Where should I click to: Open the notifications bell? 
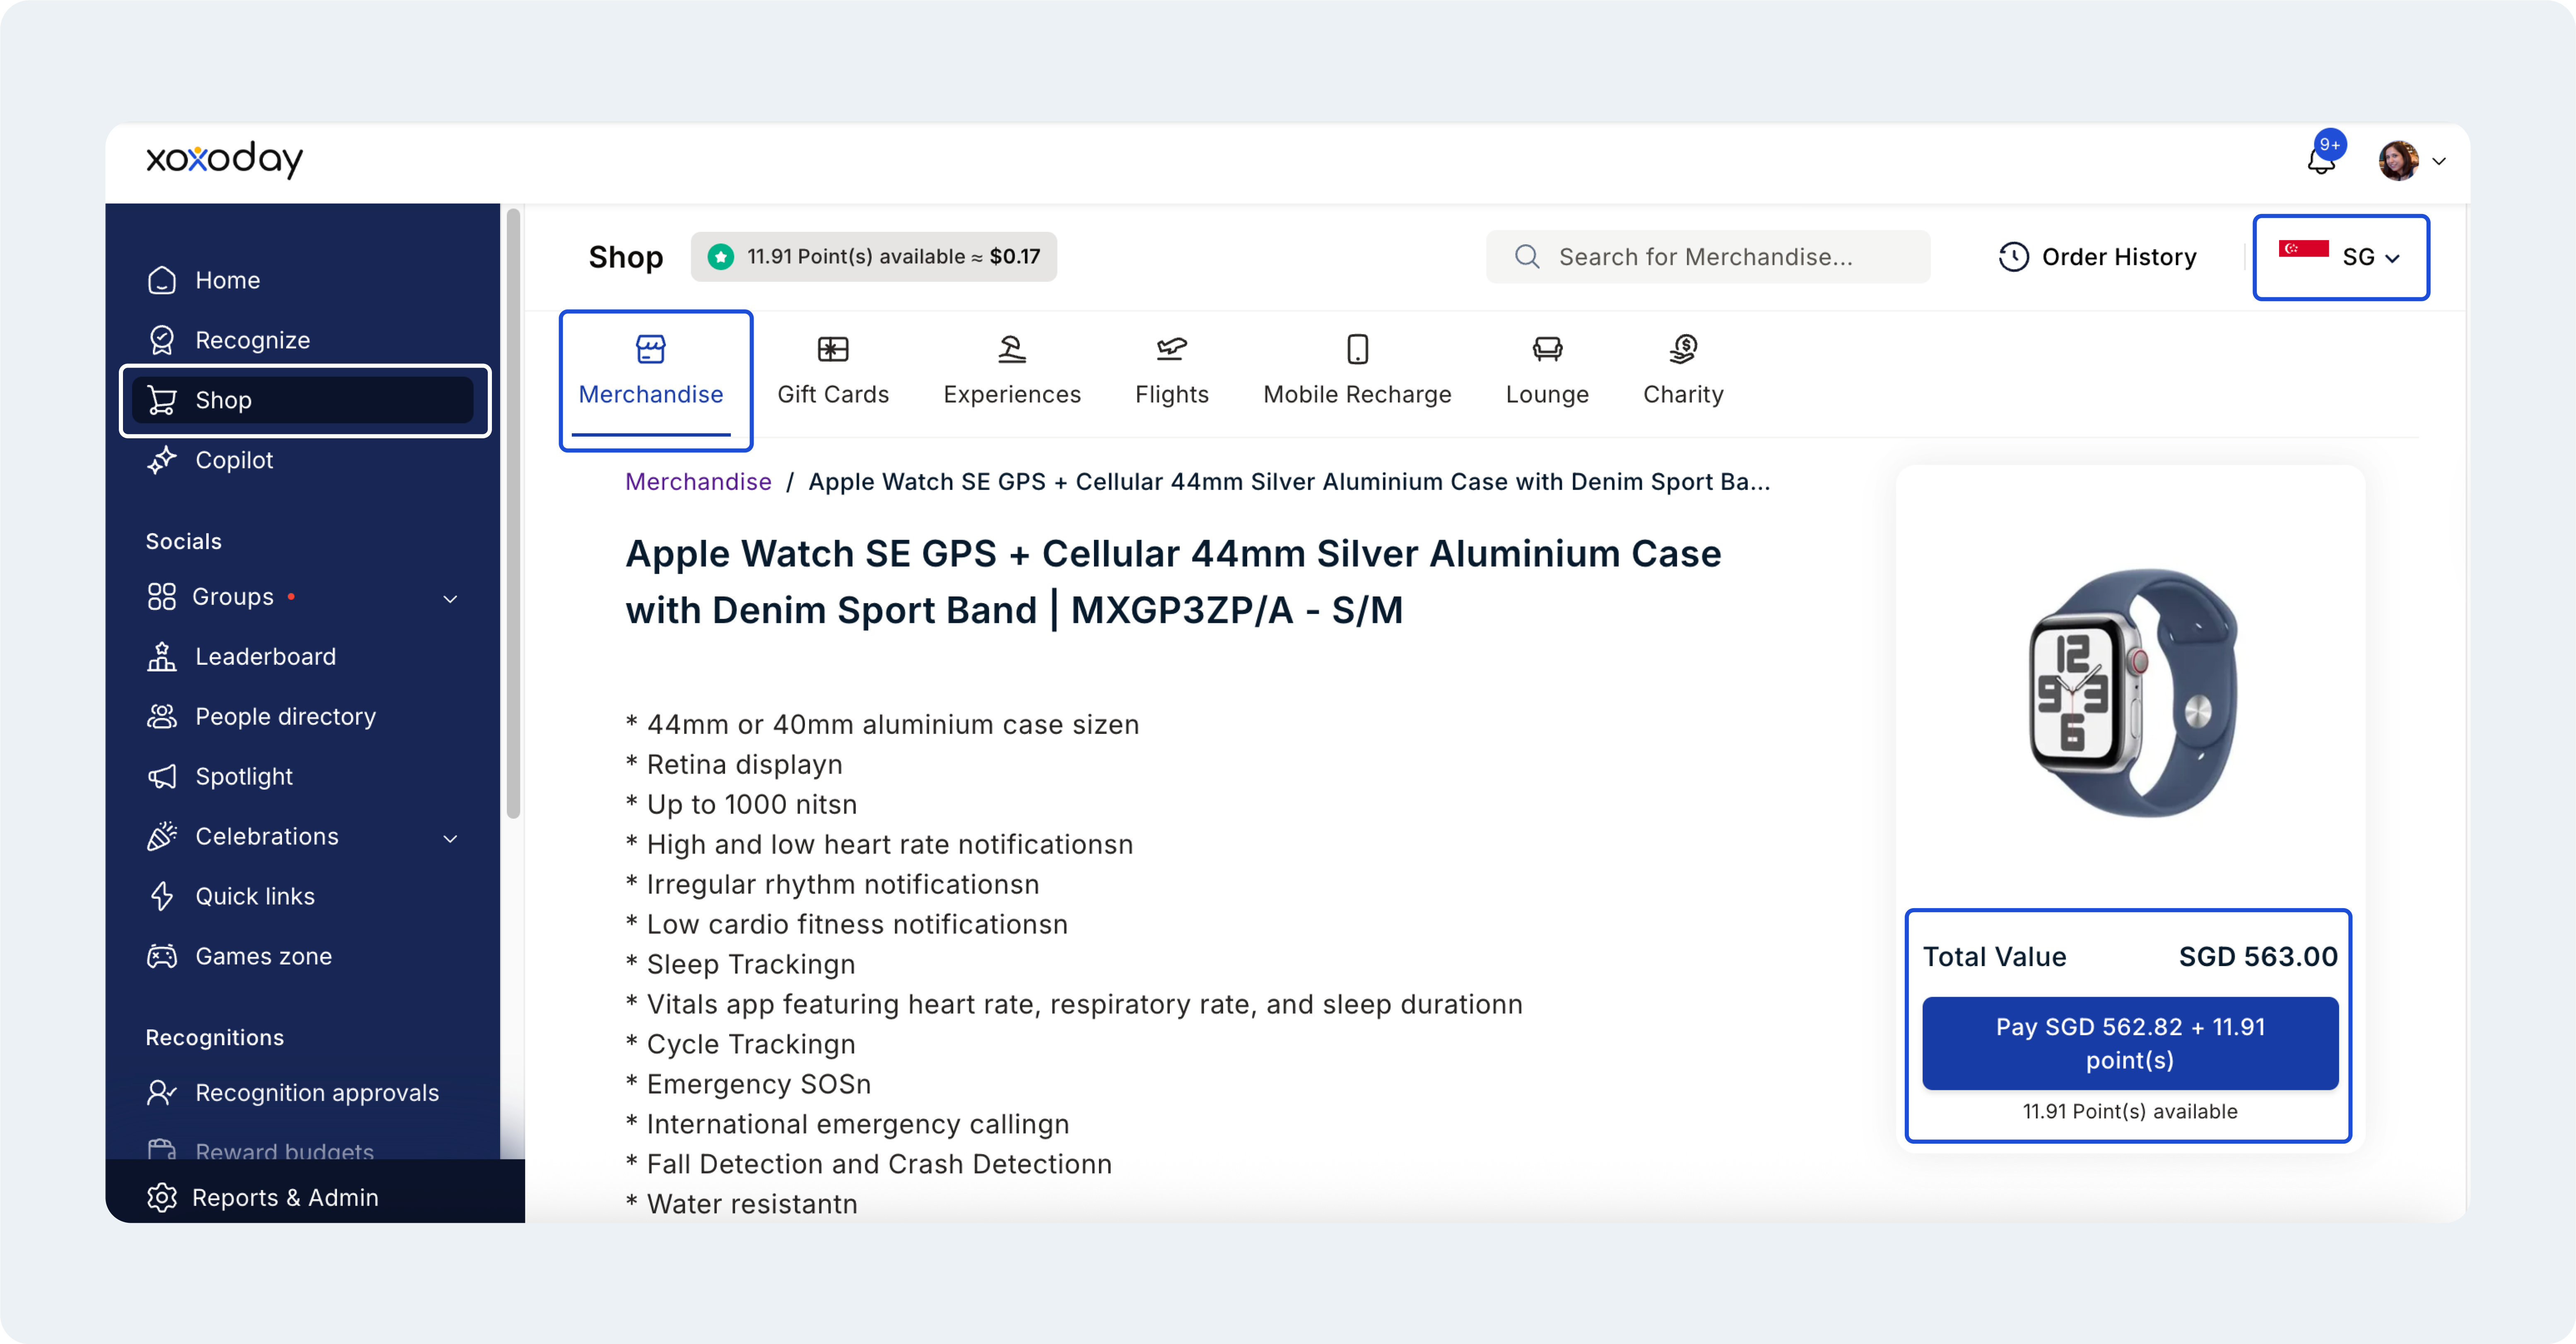click(2321, 160)
